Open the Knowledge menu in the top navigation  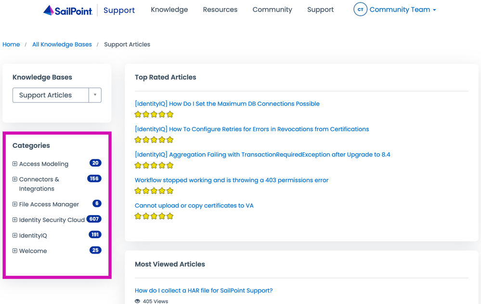169,10
